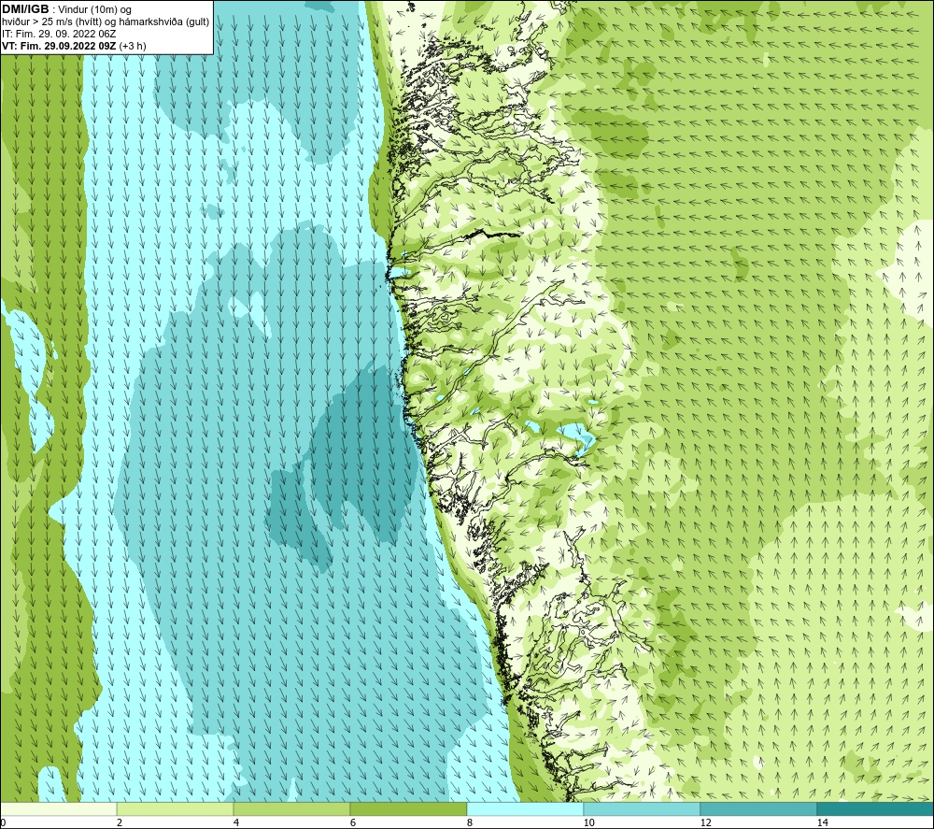The height and width of the screenshot is (829, 934).
Task: Click the scale label "10"
Action: pos(589,822)
